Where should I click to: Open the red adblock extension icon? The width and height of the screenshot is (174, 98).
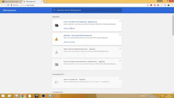151,5
